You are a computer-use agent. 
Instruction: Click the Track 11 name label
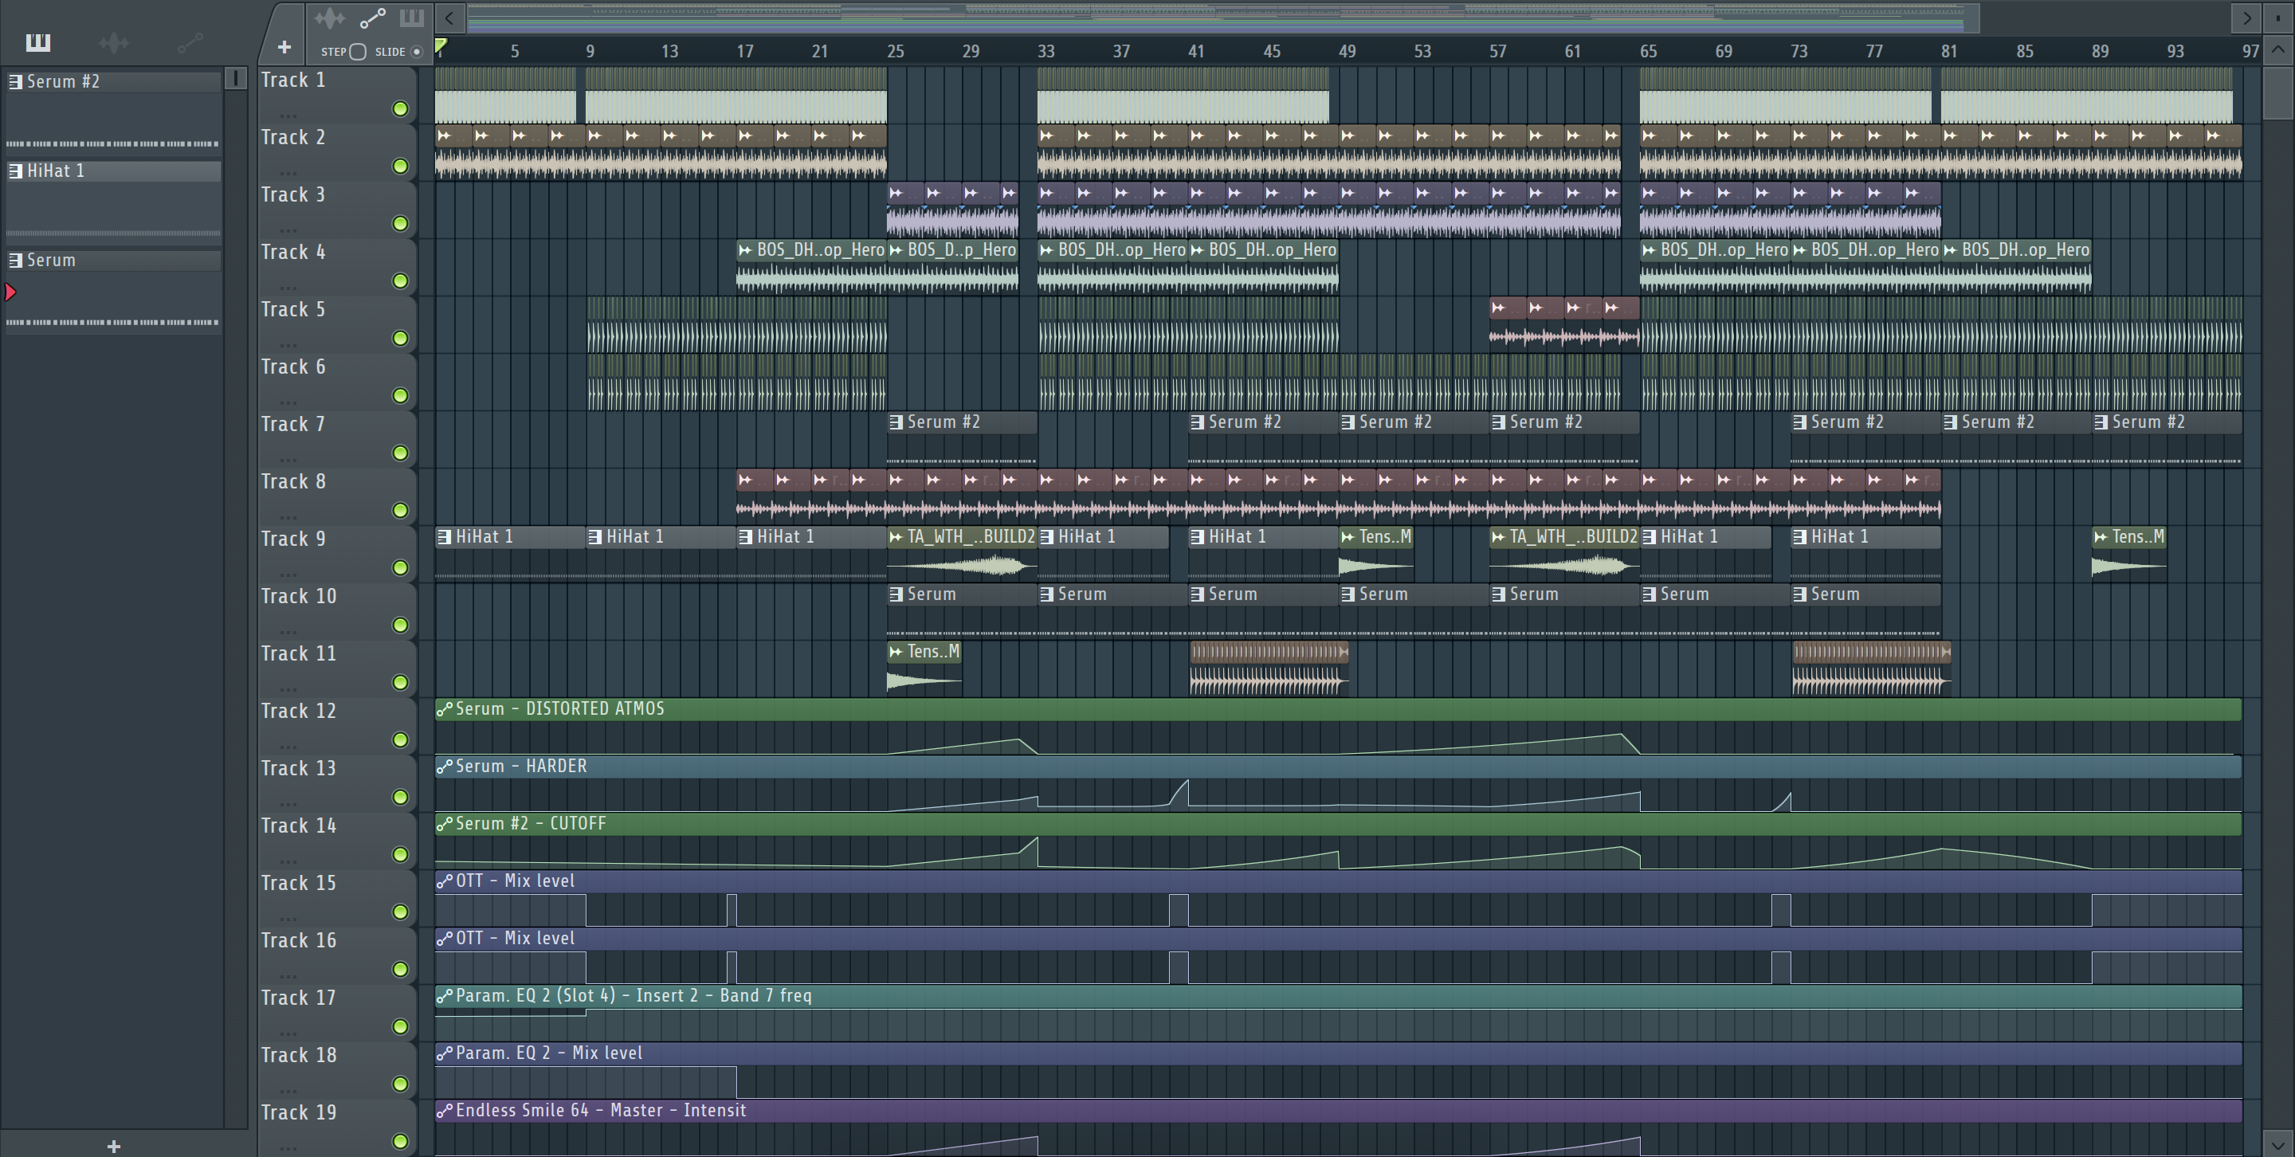pos(299,653)
